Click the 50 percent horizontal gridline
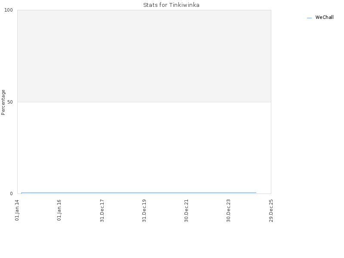This screenshot has height=258, width=344. pyautogui.click(x=144, y=102)
